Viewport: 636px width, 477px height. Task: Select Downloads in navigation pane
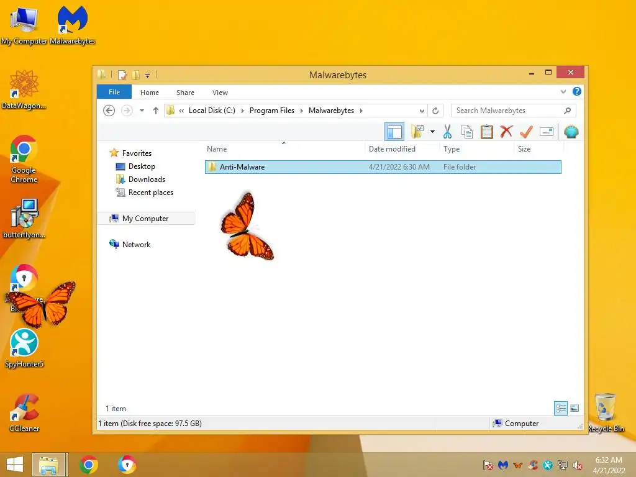[147, 179]
